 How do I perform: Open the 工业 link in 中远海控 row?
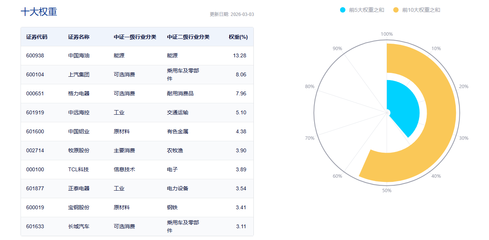click(119, 112)
